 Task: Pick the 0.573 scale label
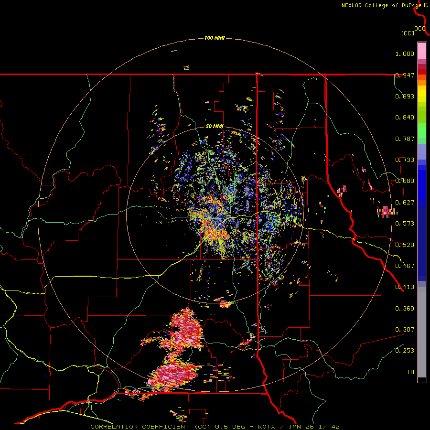coord(405,224)
